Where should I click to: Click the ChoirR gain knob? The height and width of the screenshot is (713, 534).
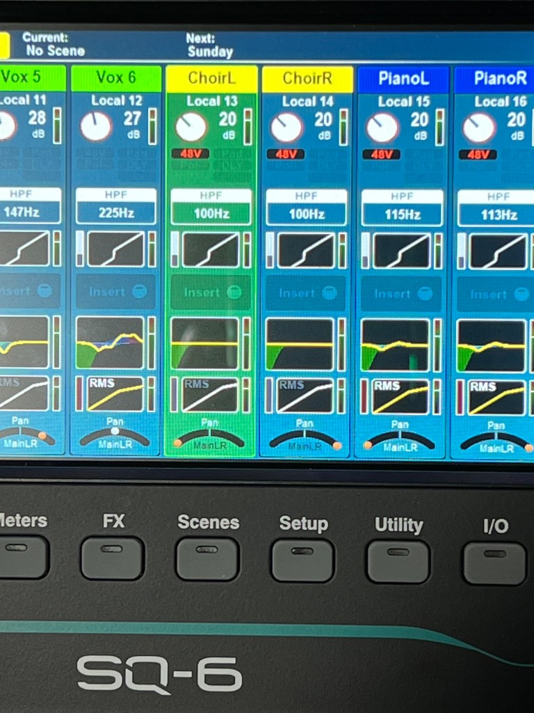pos(286,128)
